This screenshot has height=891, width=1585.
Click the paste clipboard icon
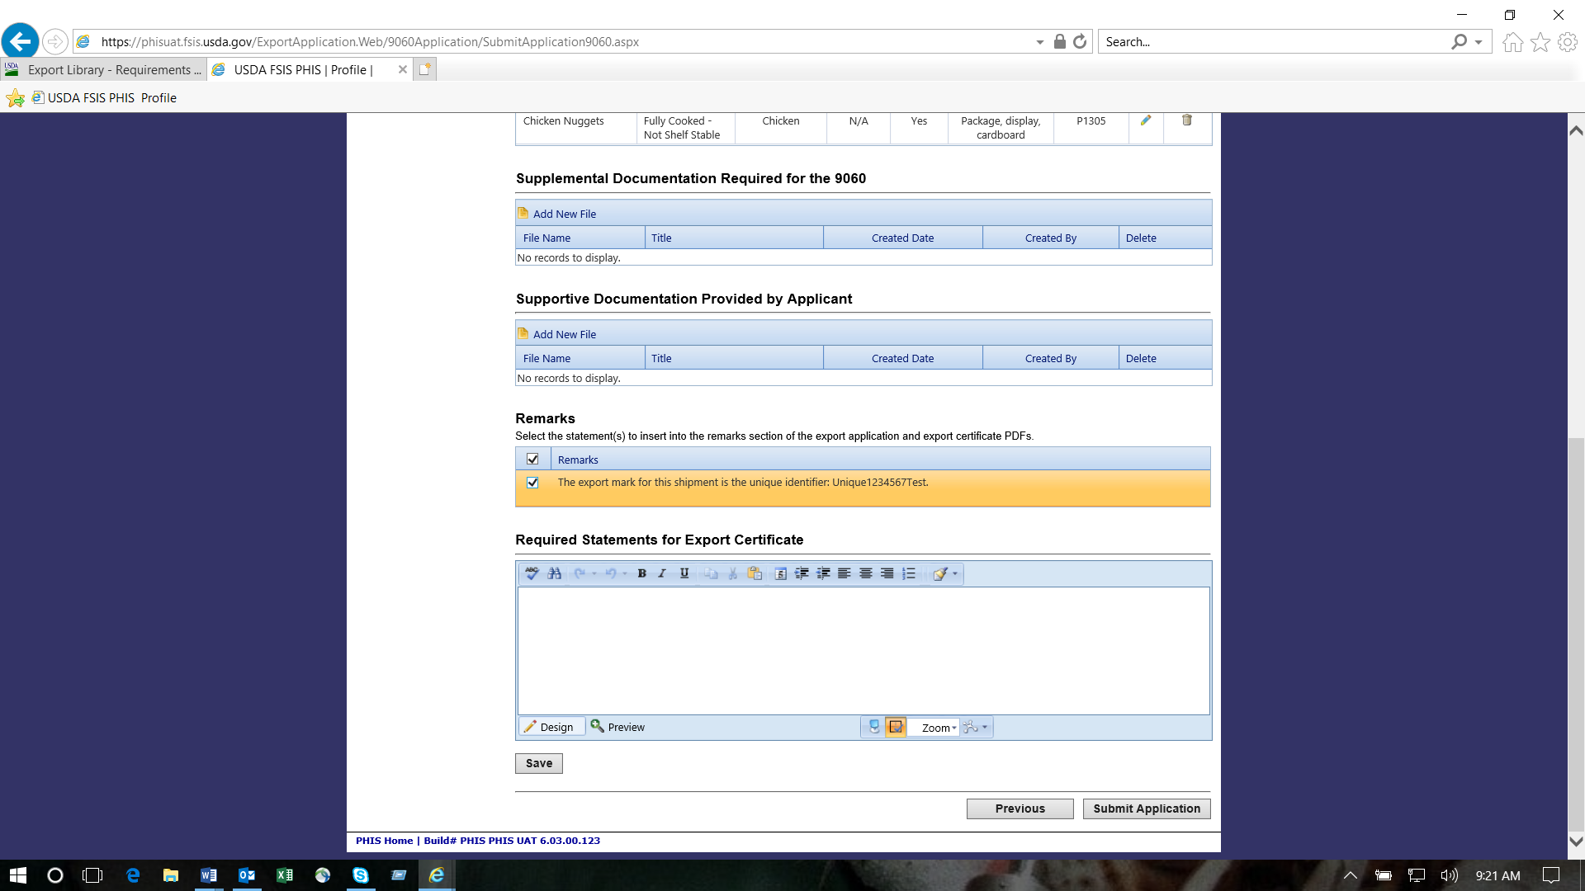(x=754, y=573)
